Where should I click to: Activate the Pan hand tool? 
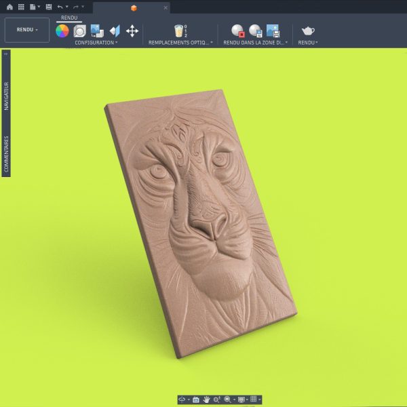pos(206,400)
